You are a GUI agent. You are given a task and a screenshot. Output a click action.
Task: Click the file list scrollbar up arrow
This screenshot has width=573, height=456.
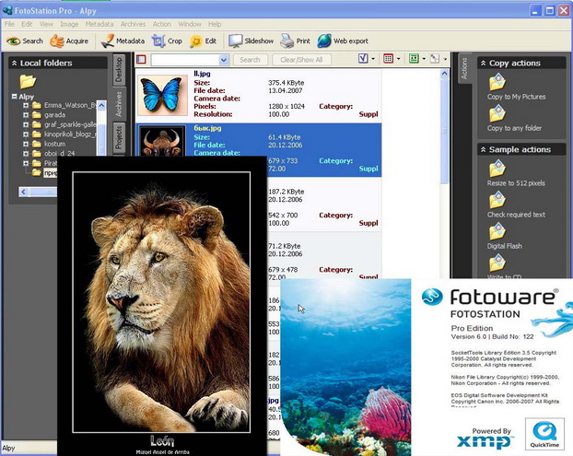coord(444,74)
